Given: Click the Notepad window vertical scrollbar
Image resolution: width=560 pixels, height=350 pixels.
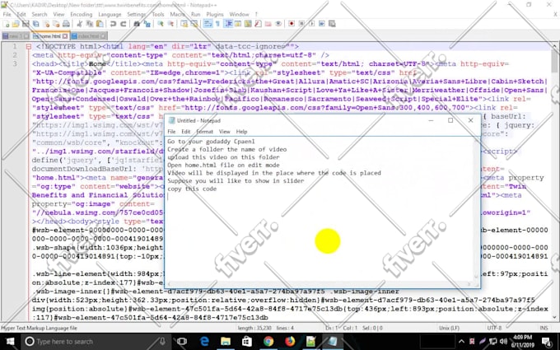Looking at the screenshot, I should point(477,208).
